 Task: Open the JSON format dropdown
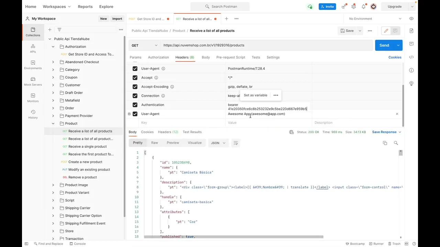tap(218, 143)
